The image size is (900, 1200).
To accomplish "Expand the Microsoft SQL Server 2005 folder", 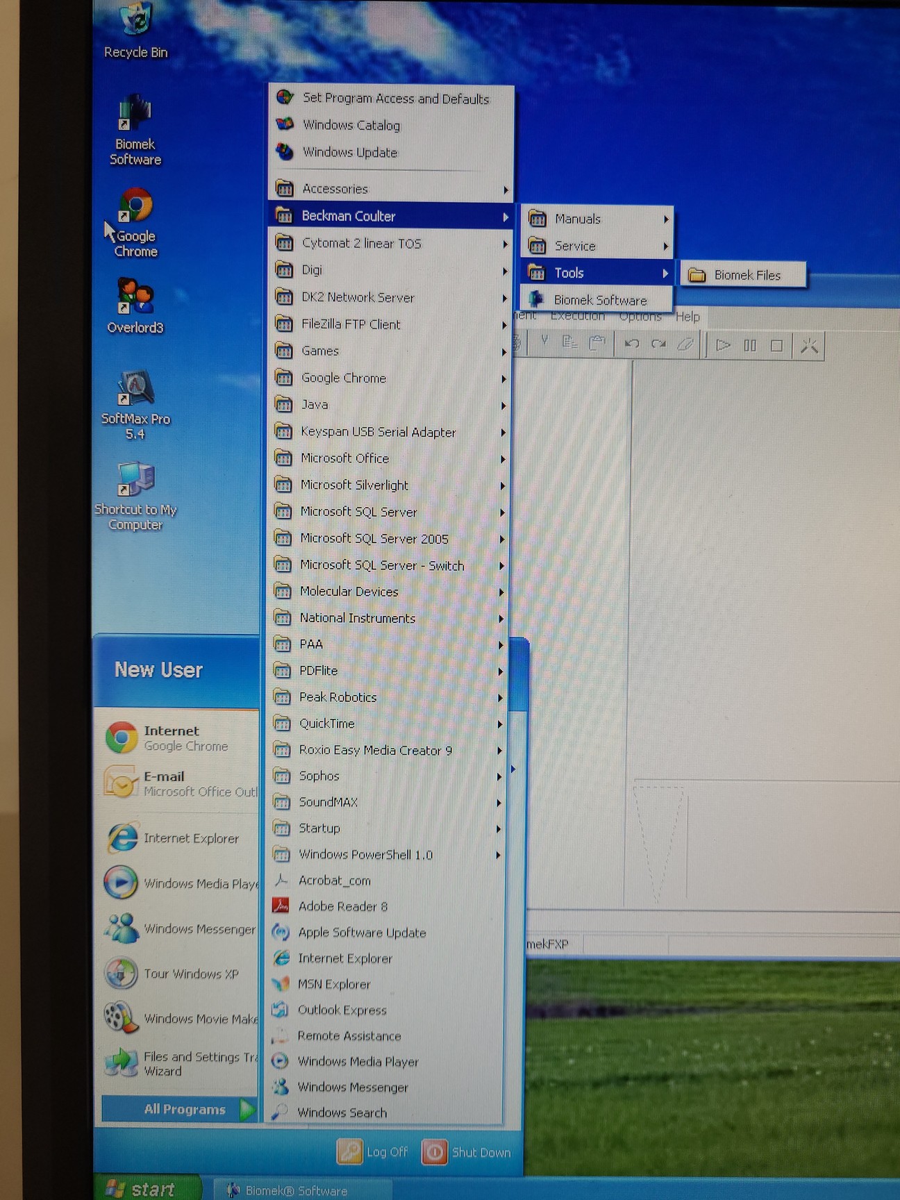I will click(388, 538).
